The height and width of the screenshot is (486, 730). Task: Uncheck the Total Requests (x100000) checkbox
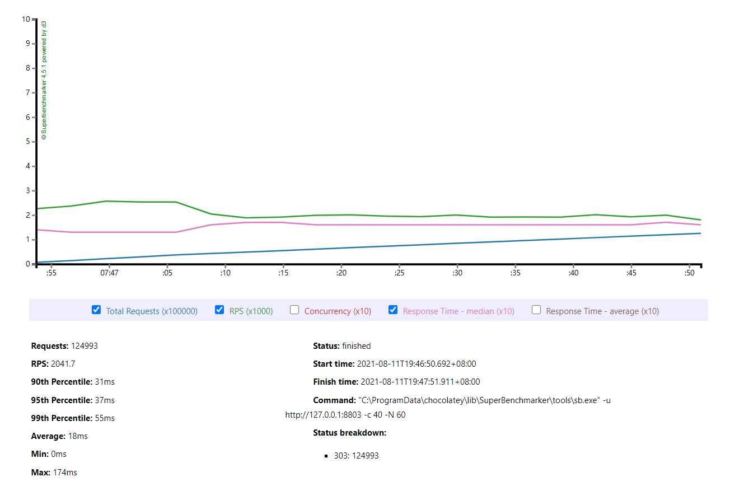[x=96, y=310]
